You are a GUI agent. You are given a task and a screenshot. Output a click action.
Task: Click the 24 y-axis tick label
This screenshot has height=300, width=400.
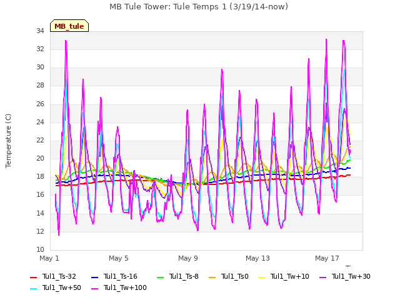[x=40, y=122]
